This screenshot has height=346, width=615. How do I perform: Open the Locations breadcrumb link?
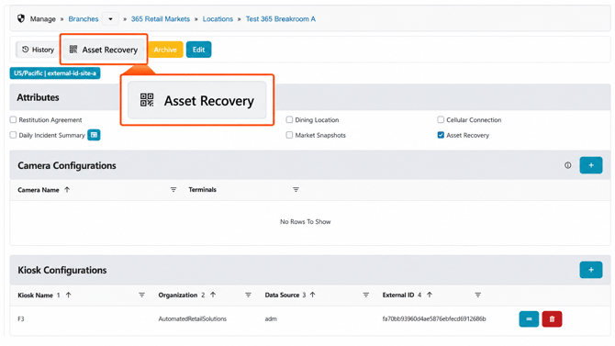pyautogui.click(x=218, y=19)
